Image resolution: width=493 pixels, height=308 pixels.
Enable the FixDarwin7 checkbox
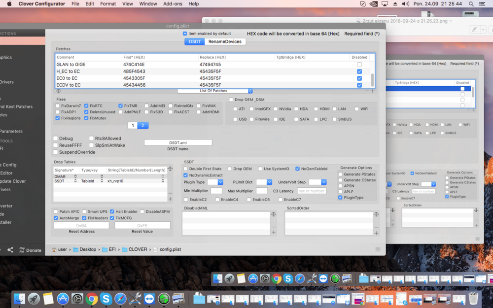[58, 106]
